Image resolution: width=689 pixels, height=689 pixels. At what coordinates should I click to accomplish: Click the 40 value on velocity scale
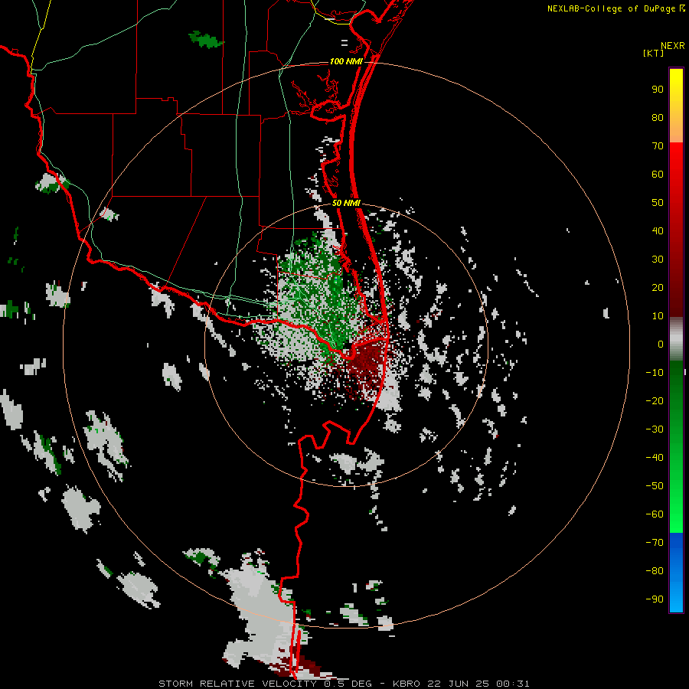click(658, 231)
